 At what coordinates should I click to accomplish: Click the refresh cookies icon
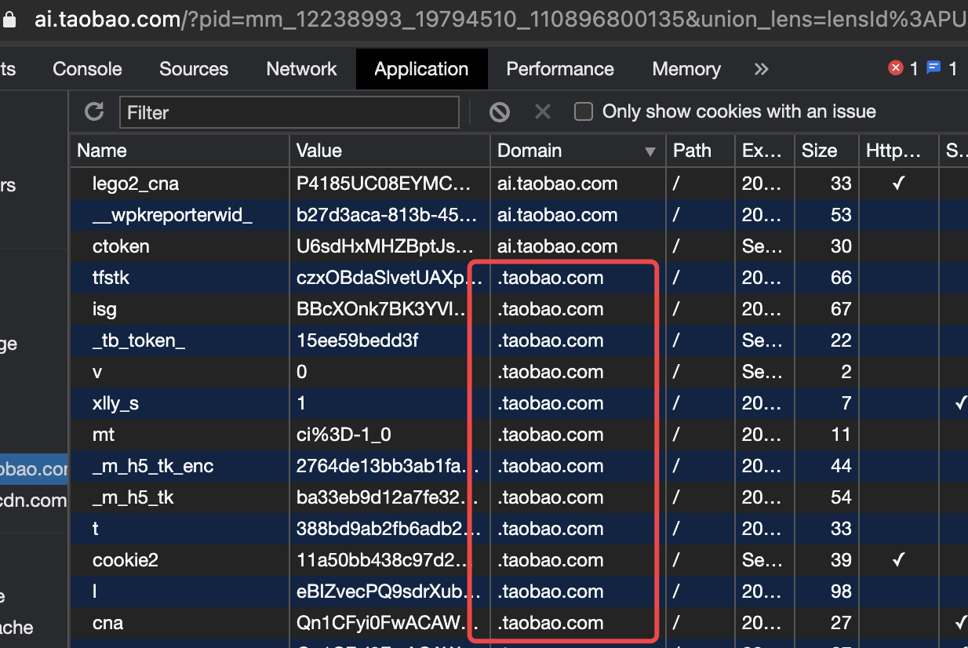[x=94, y=111]
